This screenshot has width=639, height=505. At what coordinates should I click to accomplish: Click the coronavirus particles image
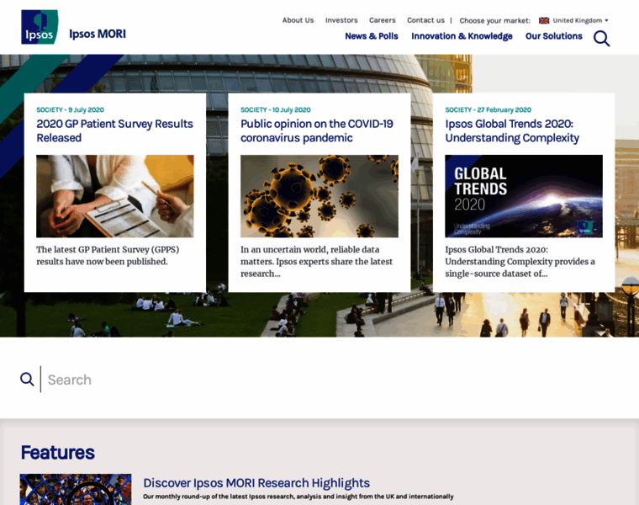point(319,196)
